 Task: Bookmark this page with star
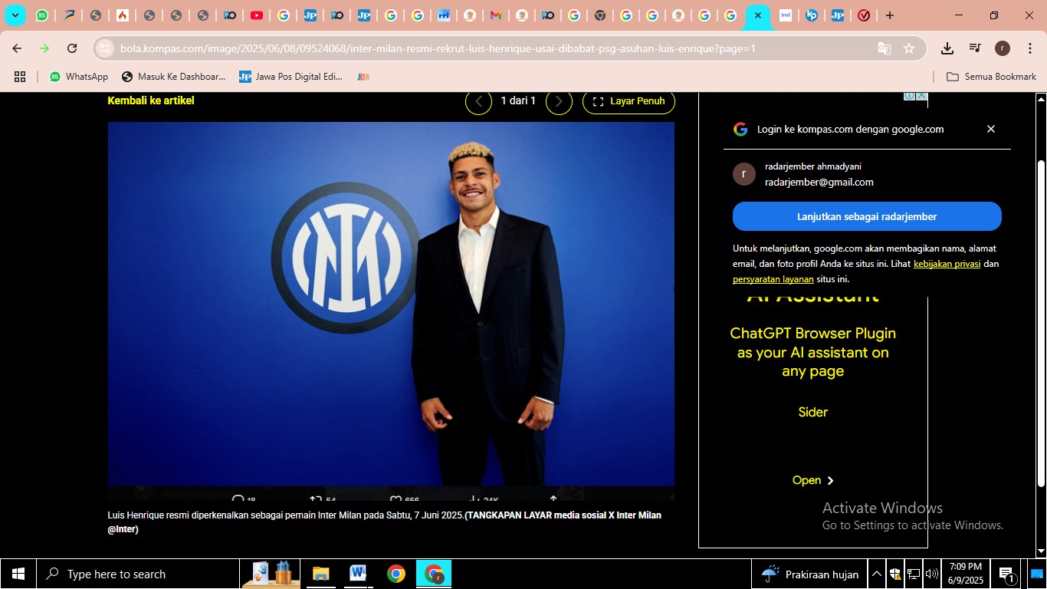(x=909, y=48)
